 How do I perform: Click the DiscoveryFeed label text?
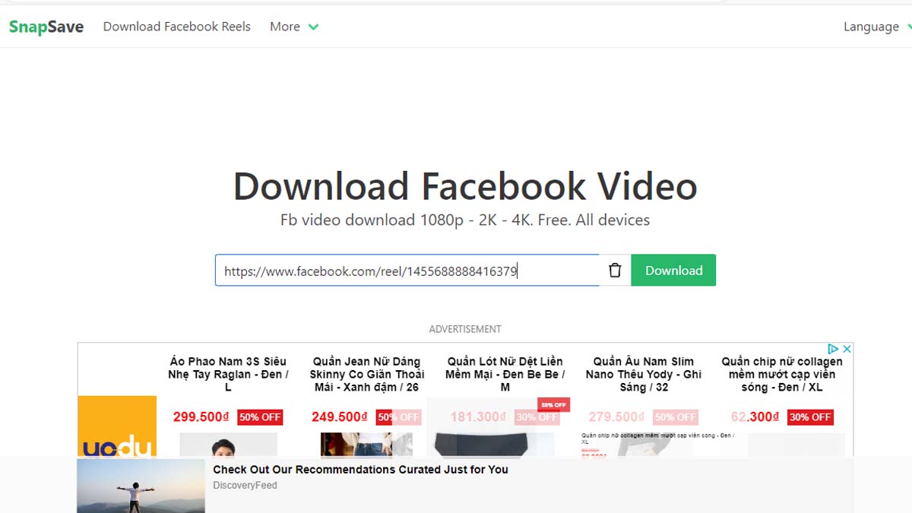pos(245,484)
